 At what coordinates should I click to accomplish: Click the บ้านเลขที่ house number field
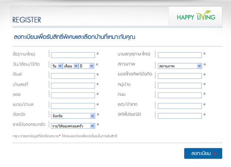73,86
